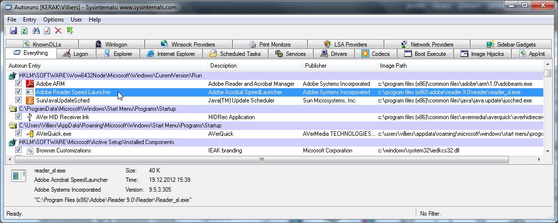558x223 pixels.
Task: Click the horizontal scrollbar left arrow
Action: tap(10, 160)
